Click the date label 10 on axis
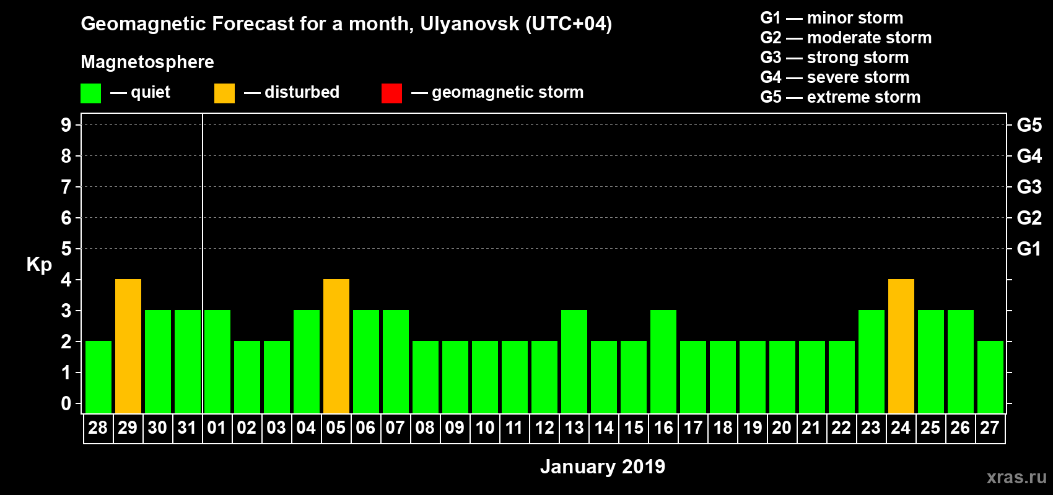This screenshot has height=495, width=1053. 484,428
